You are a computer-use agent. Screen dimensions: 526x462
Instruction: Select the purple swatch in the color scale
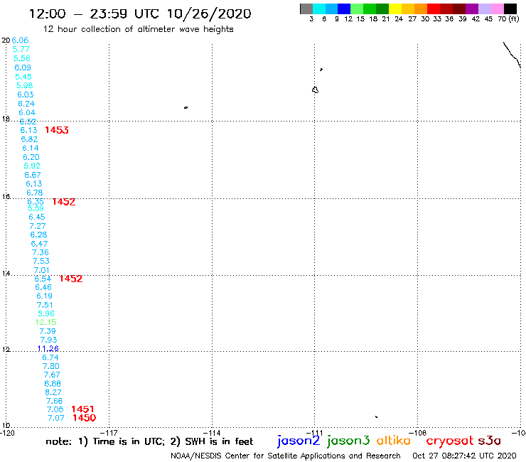472,9
